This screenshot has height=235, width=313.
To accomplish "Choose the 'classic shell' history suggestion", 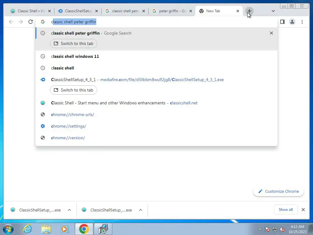I will [x=156, y=68].
